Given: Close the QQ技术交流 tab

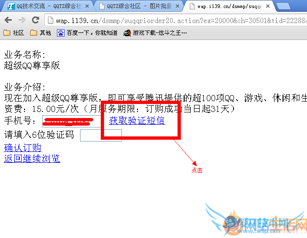Looking at the screenshot, I should (87, 6).
